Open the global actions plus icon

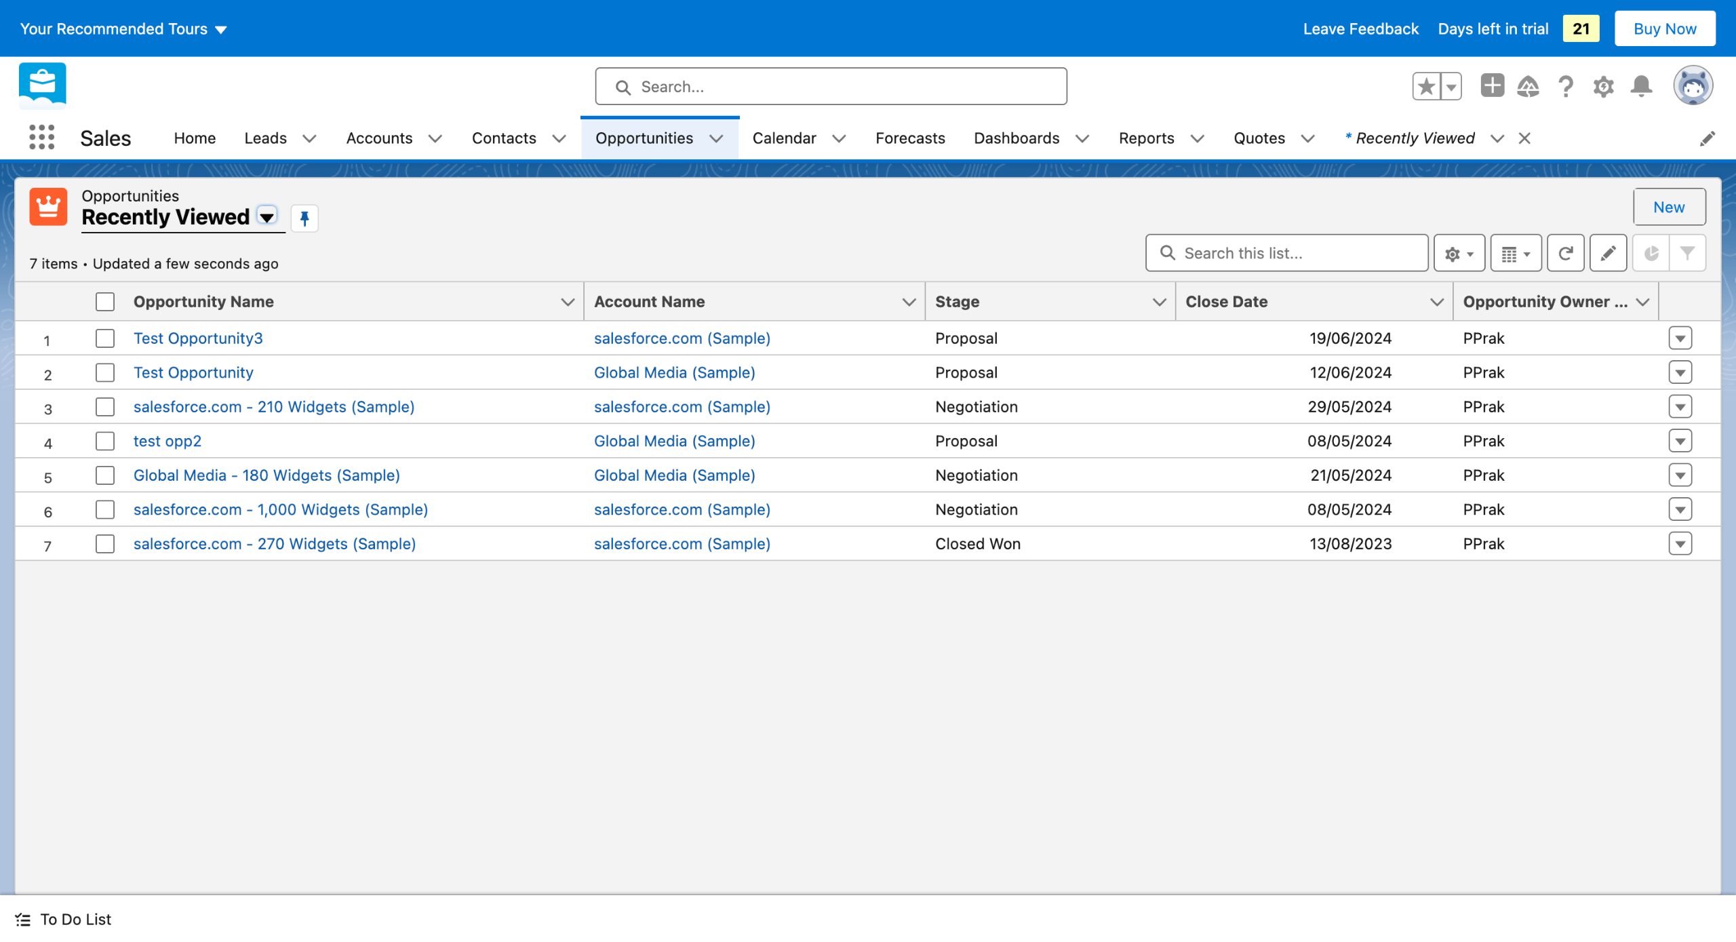tap(1492, 86)
